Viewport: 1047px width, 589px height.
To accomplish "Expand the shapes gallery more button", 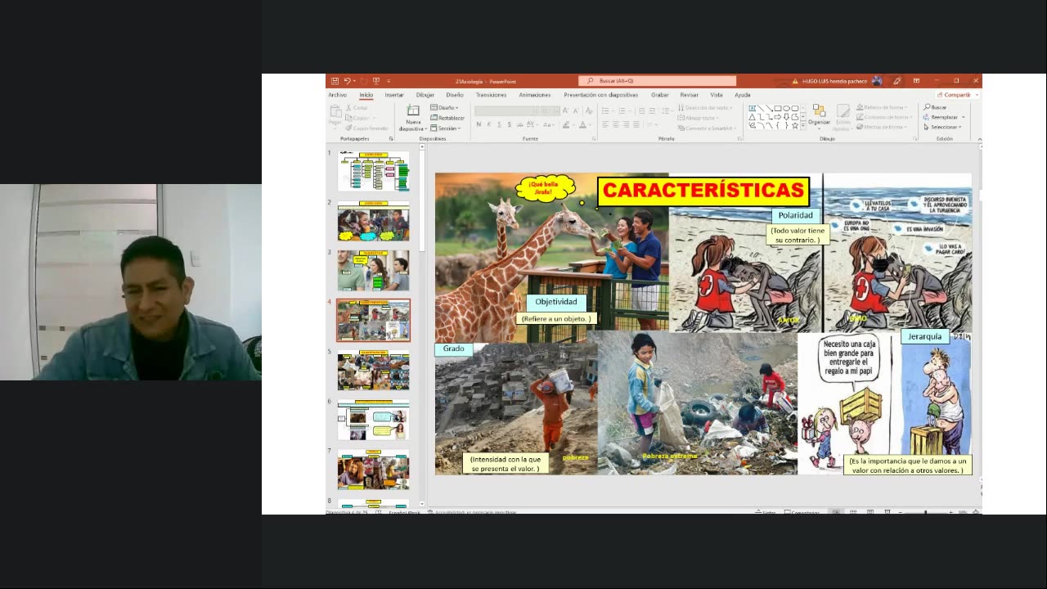I will 803,127.
